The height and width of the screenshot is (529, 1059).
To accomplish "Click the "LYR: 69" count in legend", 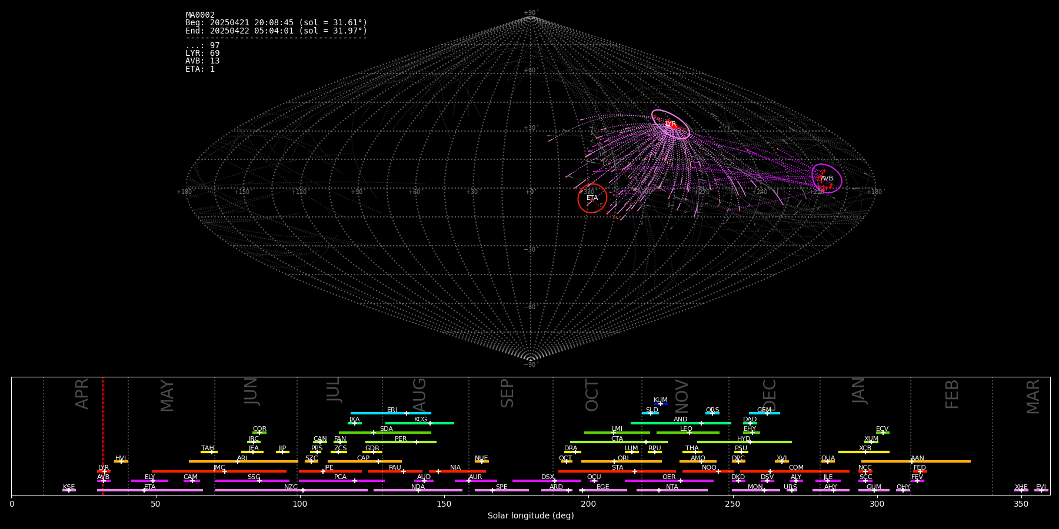I will point(202,53).
